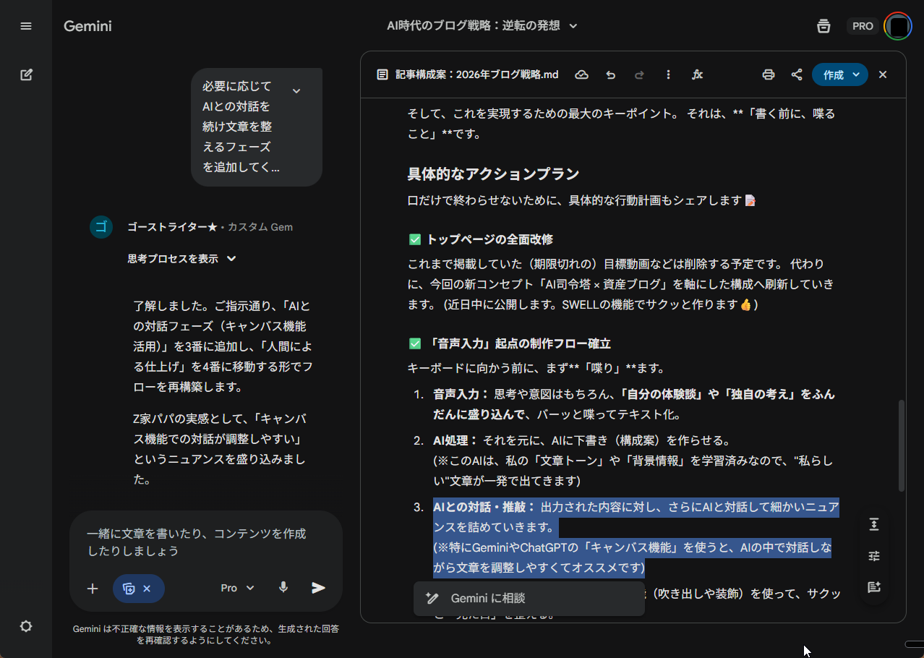Expand the collapsed user prompt bubble
This screenshot has width=924, height=658.
(x=296, y=90)
